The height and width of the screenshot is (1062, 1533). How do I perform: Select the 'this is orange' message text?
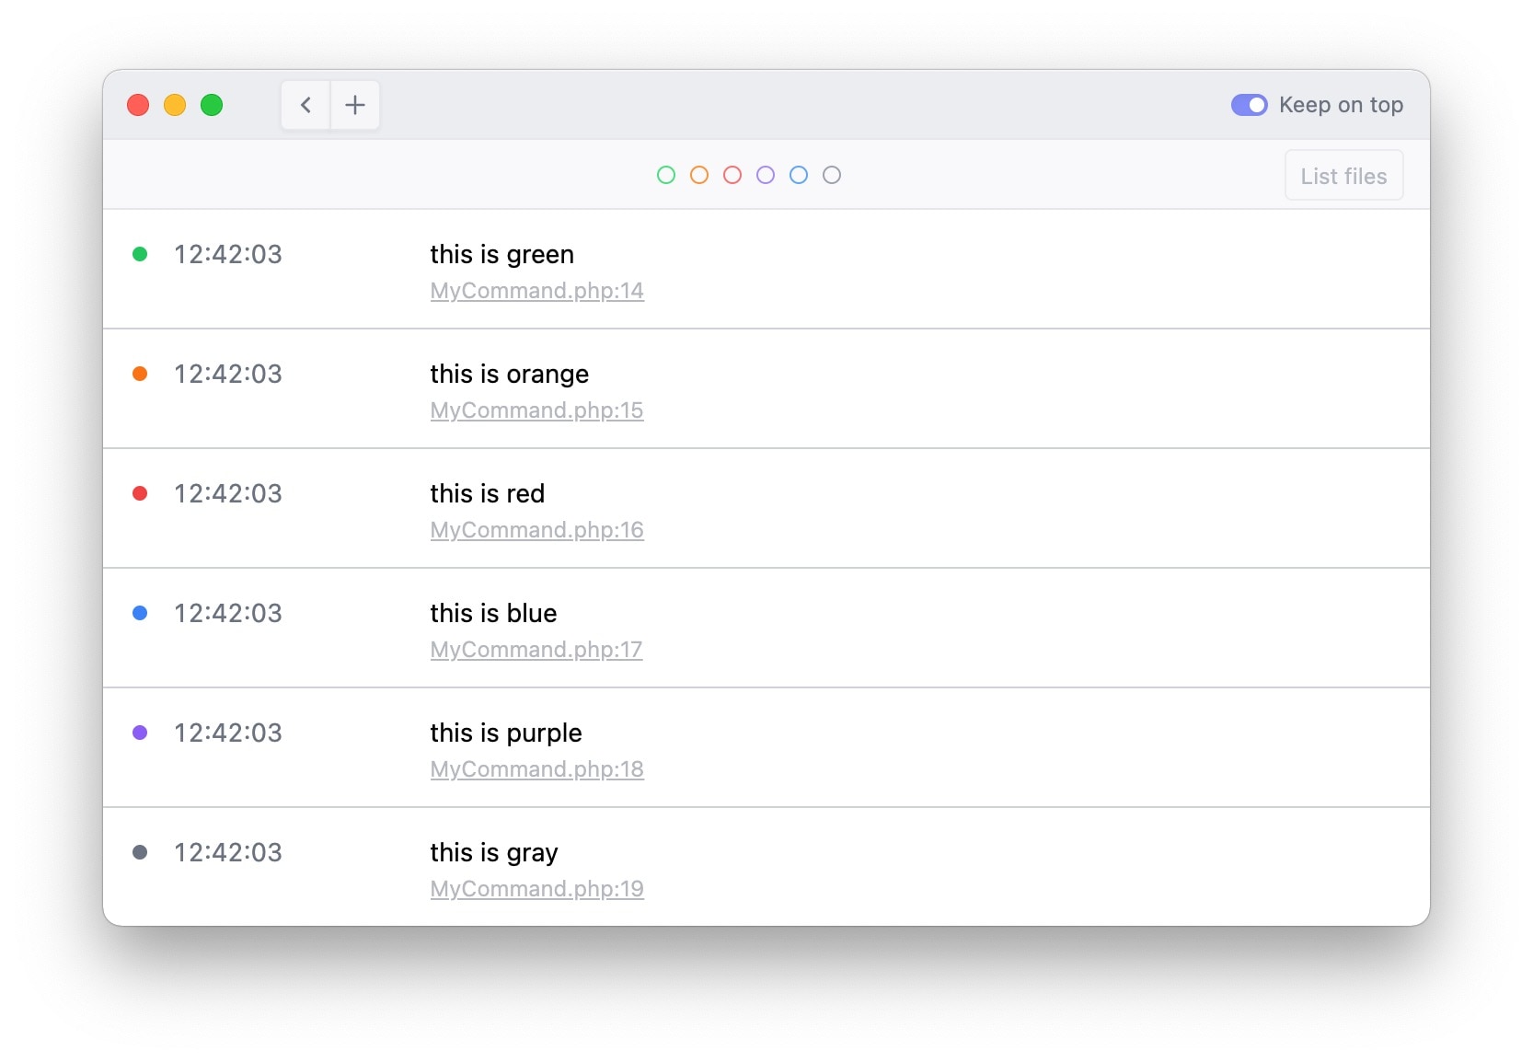(509, 375)
